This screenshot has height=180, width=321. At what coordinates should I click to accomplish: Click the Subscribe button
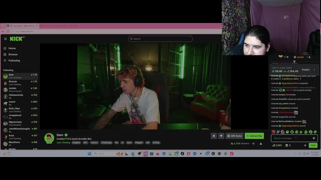click(254, 136)
